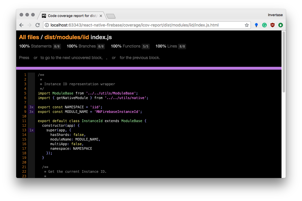Click the Branches 8/8 badge
Screen dimensions: 302x201
coord(101,46)
